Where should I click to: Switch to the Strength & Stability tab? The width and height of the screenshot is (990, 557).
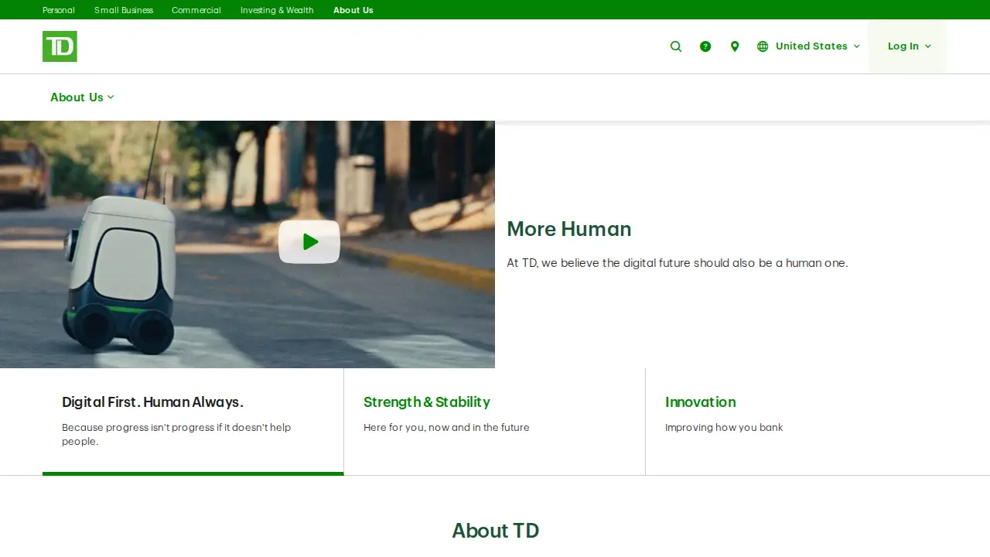[495, 422]
